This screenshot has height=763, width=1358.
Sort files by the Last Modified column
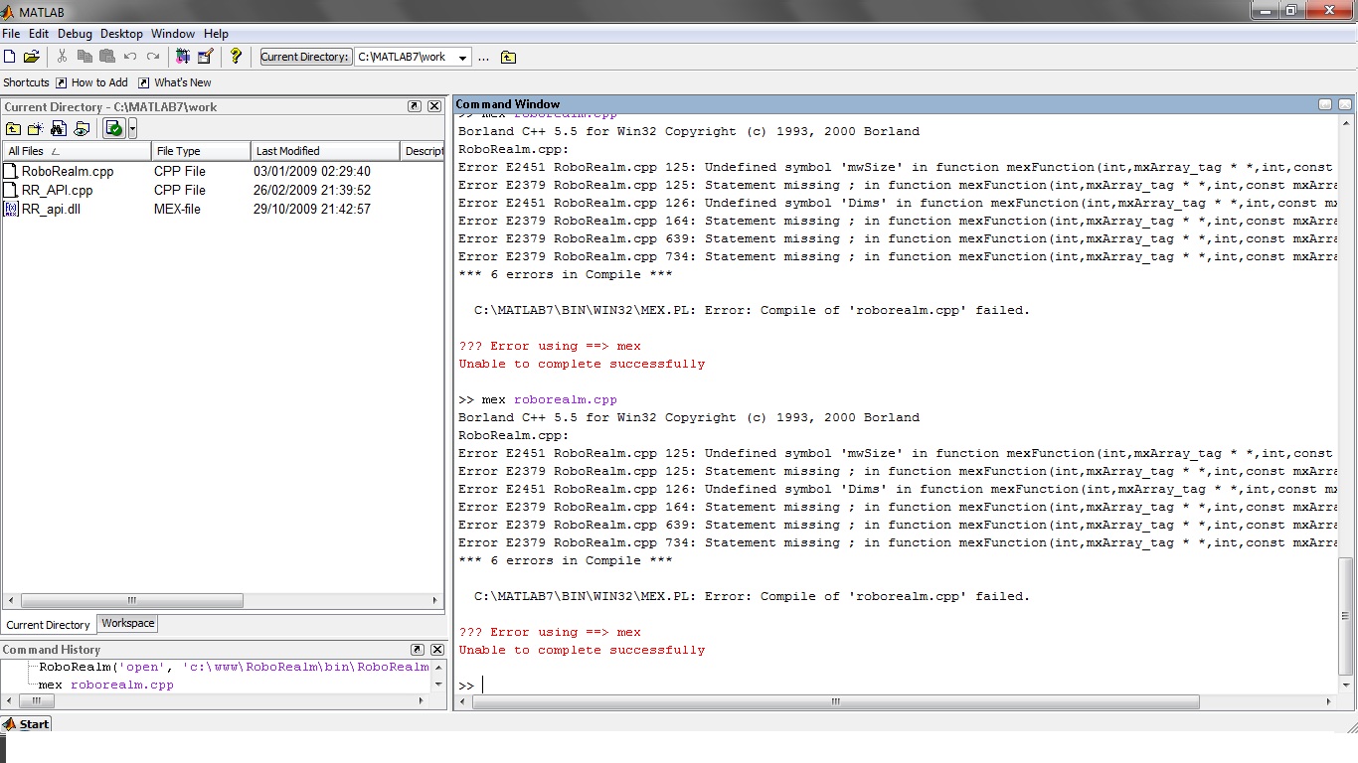(x=287, y=151)
